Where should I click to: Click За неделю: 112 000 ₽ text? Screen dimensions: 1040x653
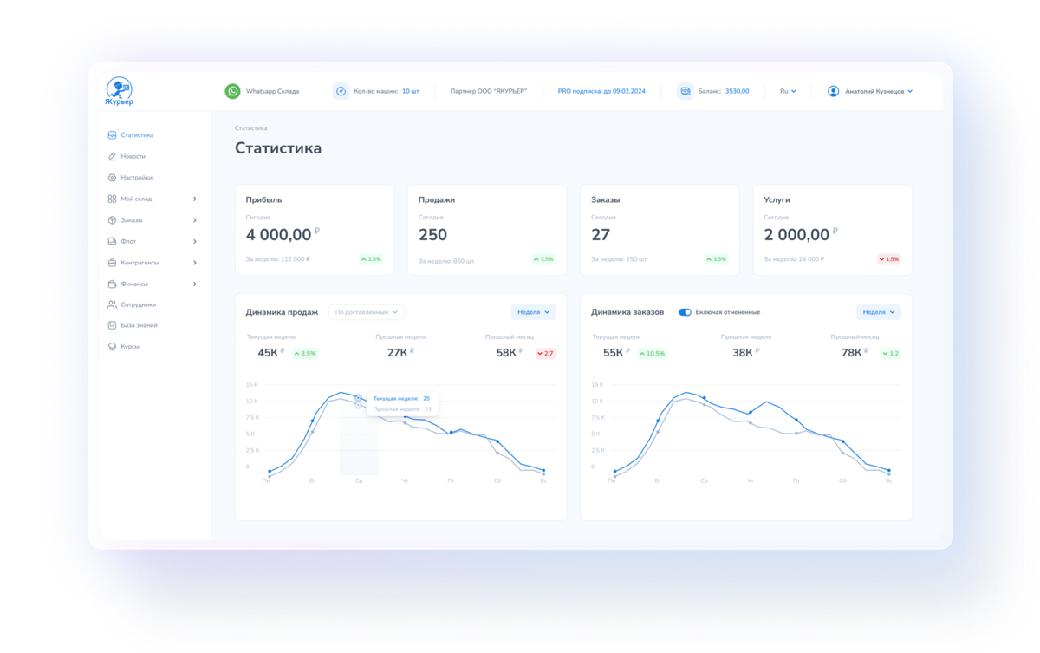click(277, 259)
